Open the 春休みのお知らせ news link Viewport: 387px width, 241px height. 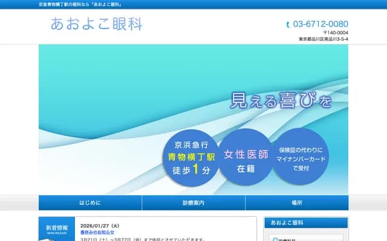pyautogui.click(x=97, y=232)
